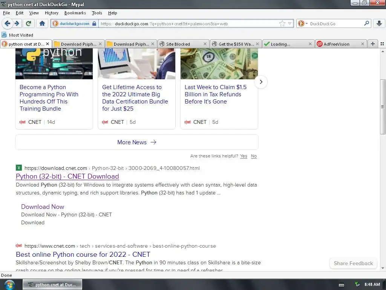Go back with the Back arrow button
This screenshot has height=290, width=386.
click(x=8, y=23)
